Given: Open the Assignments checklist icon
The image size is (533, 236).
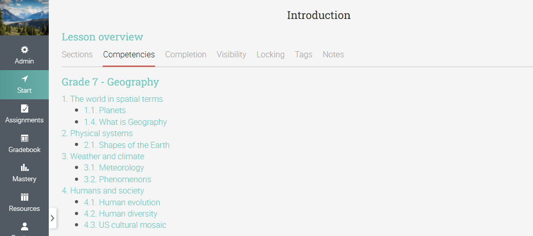Looking at the screenshot, I should coord(24,109).
